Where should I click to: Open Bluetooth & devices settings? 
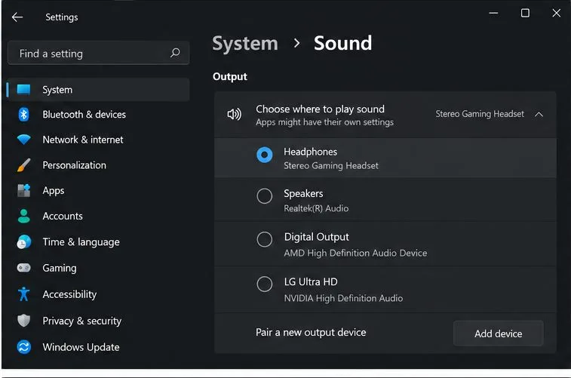click(x=98, y=115)
